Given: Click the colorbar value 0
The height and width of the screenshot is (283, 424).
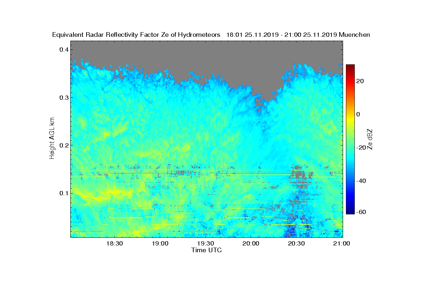Looking at the screenshot, I should [359, 114].
